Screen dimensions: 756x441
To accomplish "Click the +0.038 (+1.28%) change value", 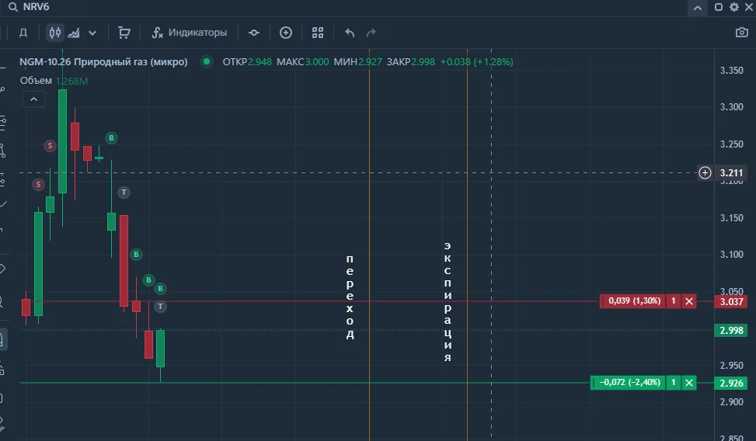I will point(476,61).
